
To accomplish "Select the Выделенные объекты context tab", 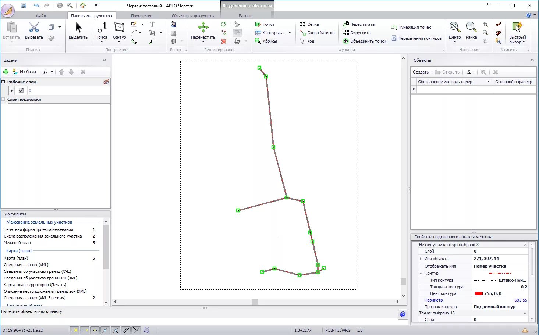I will pyautogui.click(x=247, y=6).
